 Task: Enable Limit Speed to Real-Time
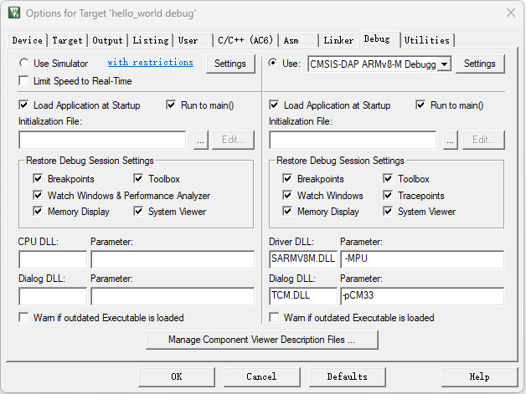[x=23, y=81]
